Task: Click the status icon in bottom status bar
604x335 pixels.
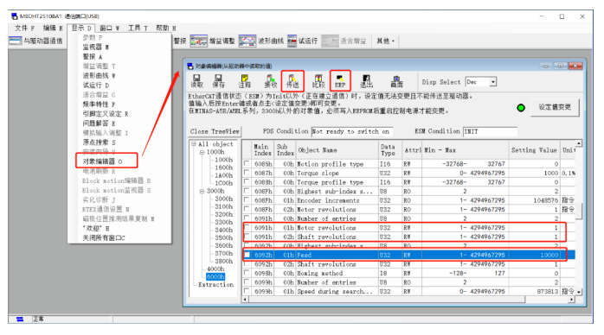Action: tap(20, 319)
